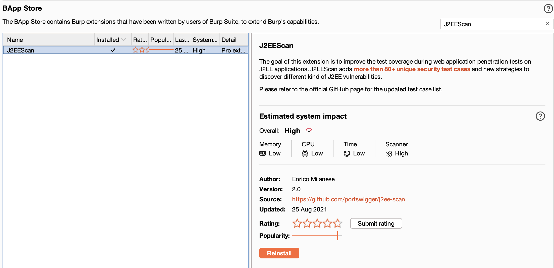Click the Popularity column header

pyautogui.click(x=160, y=40)
